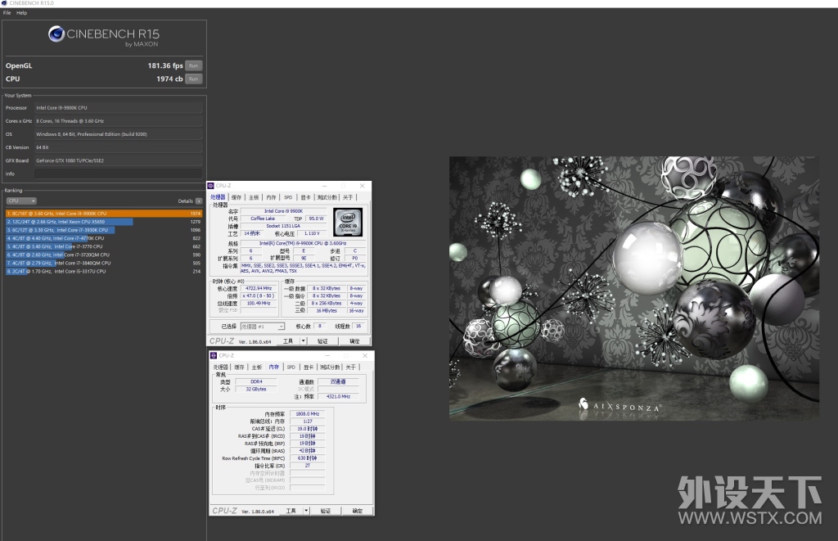Click memory frequency value 1808.0 MHz
Screen dimensions: 838x541
[308, 414]
